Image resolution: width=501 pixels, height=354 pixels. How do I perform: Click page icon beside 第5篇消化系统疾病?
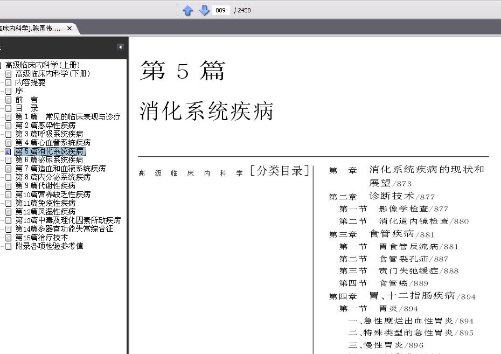coord(9,152)
